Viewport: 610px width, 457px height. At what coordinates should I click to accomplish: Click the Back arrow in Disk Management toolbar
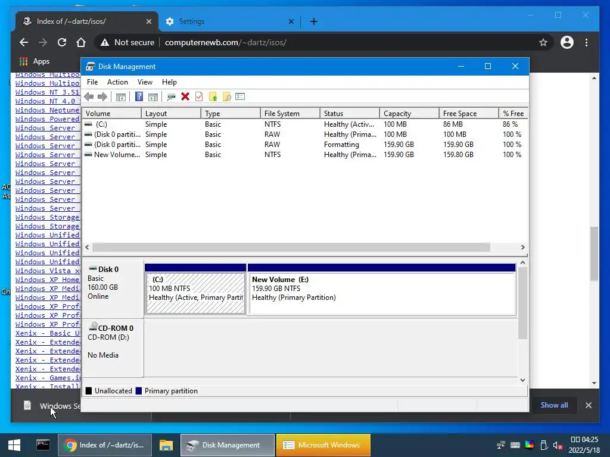pyautogui.click(x=89, y=97)
